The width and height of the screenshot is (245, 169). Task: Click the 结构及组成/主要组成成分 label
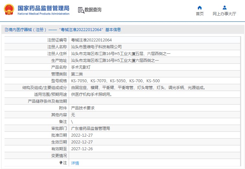44,88
